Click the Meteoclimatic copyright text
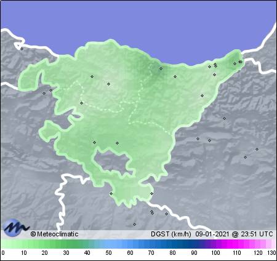Screen dimensions: 277x261 click(54, 234)
